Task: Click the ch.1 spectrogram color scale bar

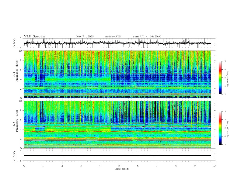Action: 220,78
